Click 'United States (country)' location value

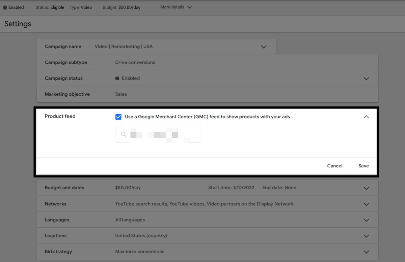point(141,235)
